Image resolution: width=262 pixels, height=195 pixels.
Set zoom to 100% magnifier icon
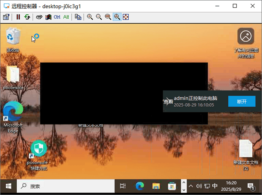pos(108,17)
